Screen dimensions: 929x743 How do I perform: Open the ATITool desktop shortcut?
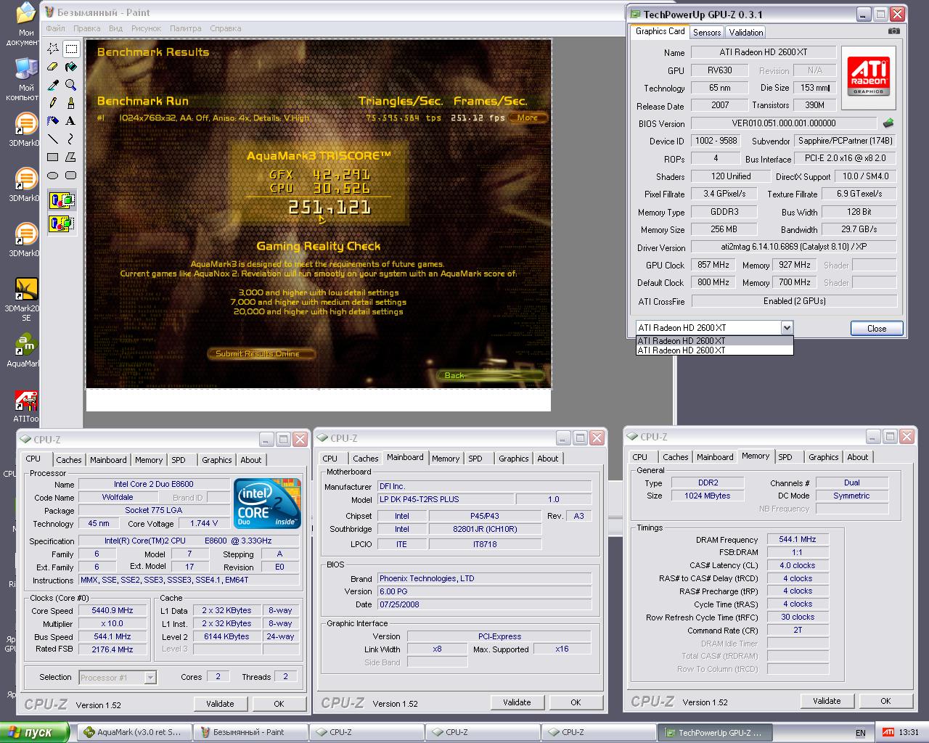click(x=26, y=406)
